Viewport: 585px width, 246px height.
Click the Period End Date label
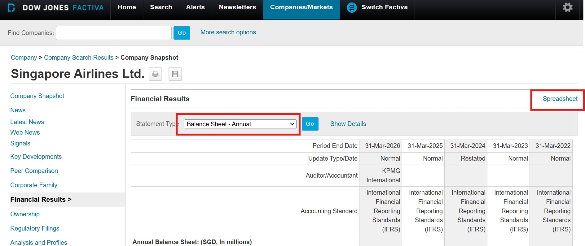coord(335,146)
